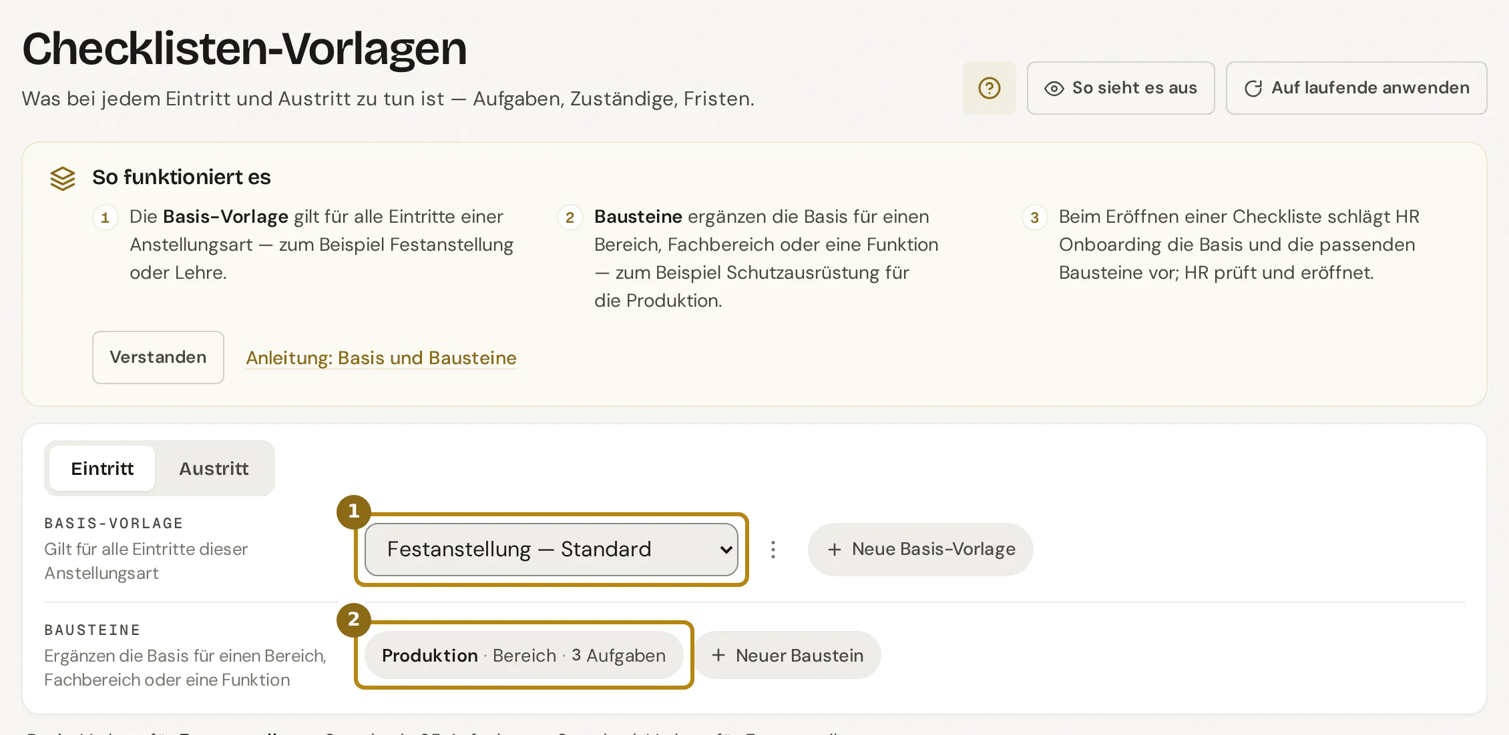Select the 'Produktion' Baustein chip
The image size is (1509, 735).
click(x=524, y=656)
